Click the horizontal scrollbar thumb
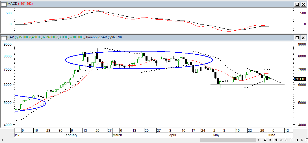The image size is (308, 143). 228,140
